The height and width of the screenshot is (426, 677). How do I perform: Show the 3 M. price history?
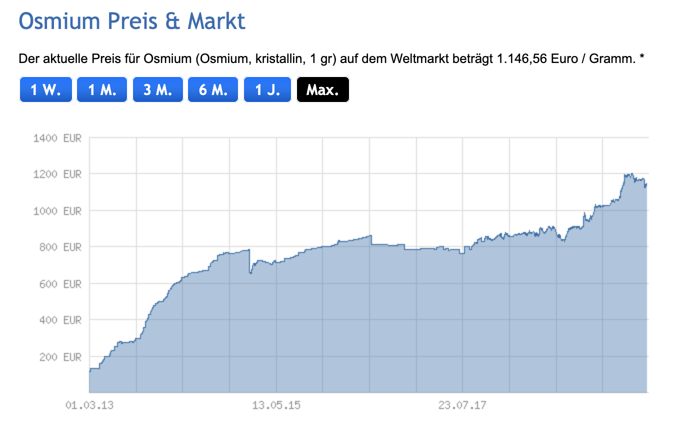[157, 90]
